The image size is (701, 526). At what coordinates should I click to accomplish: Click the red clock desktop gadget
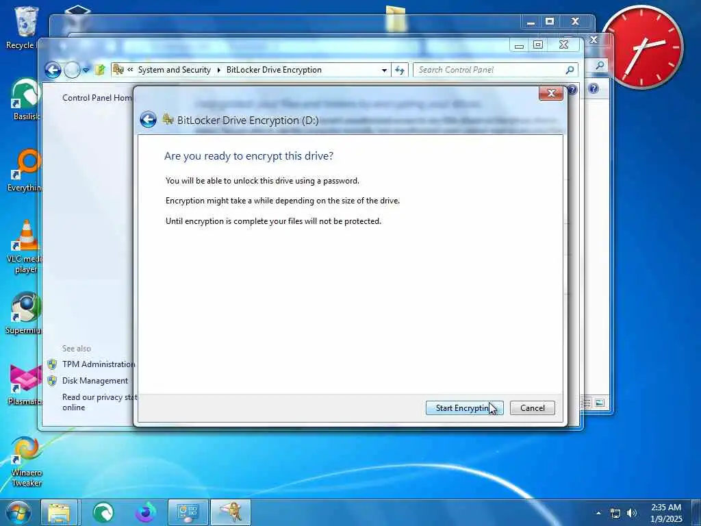point(643,47)
